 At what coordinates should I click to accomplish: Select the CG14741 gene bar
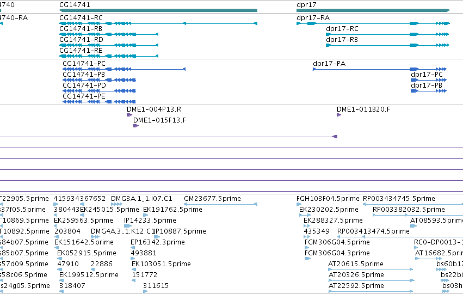click(158, 10)
